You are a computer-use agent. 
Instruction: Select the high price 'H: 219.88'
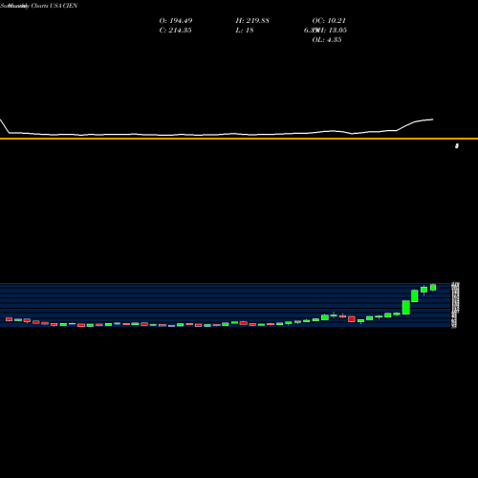click(252, 21)
